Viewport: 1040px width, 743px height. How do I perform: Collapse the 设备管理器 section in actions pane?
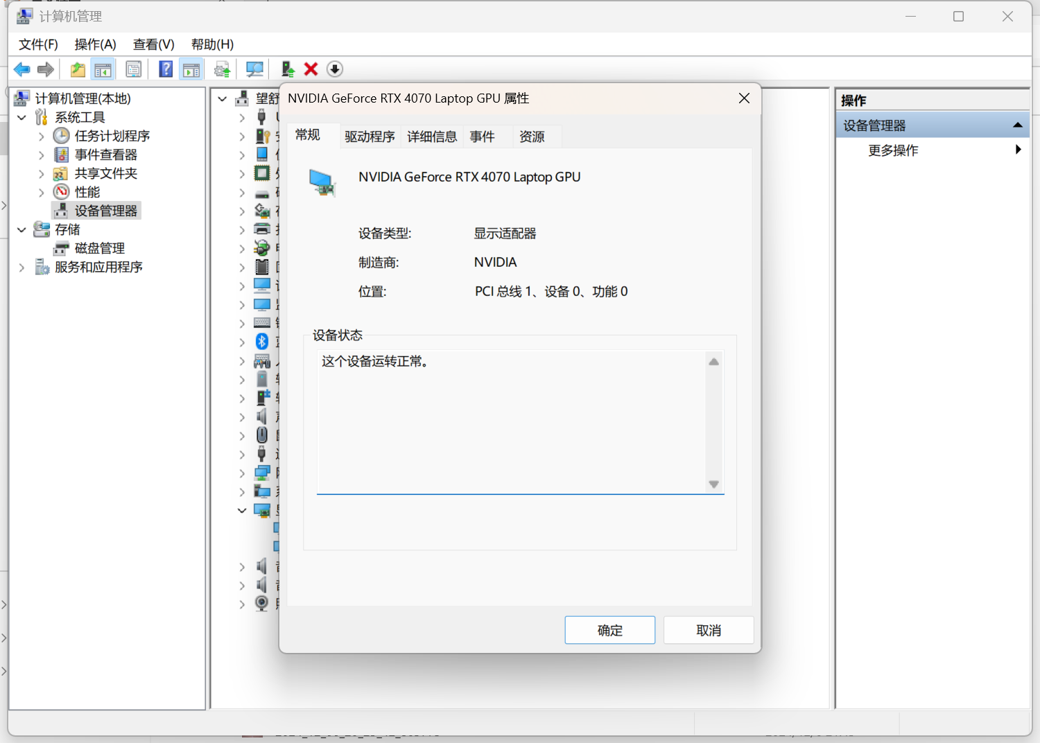pyautogui.click(x=1017, y=125)
